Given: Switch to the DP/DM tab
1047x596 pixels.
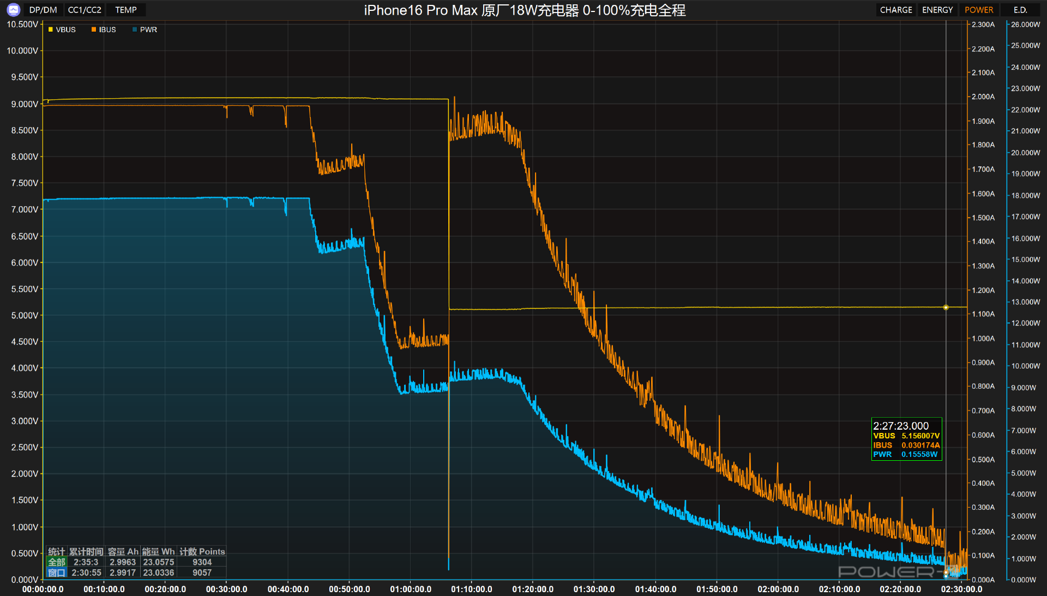Looking at the screenshot, I should tap(43, 10).
